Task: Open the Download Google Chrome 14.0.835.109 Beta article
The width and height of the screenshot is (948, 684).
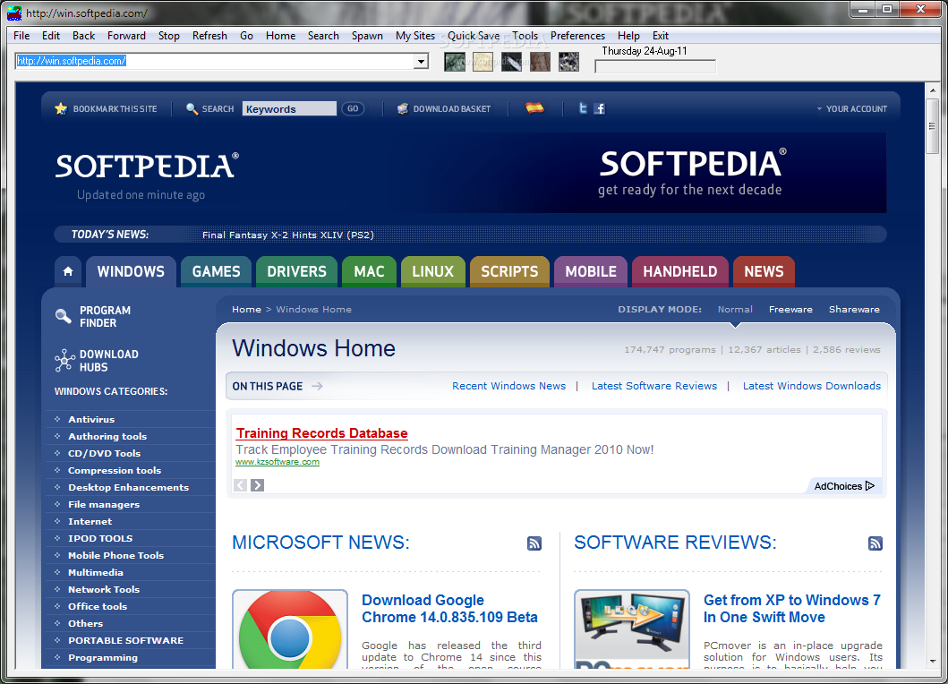Action: coord(449,609)
